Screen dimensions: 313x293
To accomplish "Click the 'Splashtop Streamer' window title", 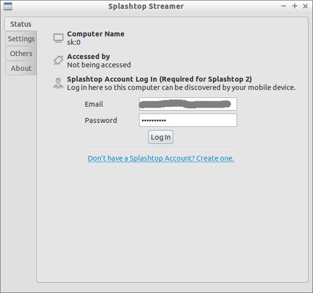I will (146, 6).
